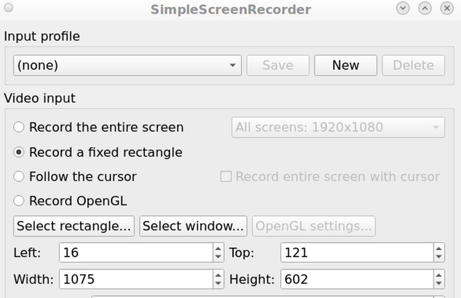Decrease the Height value with down arrow

[439, 283]
